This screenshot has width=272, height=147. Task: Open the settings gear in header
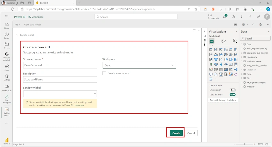click(233, 17)
